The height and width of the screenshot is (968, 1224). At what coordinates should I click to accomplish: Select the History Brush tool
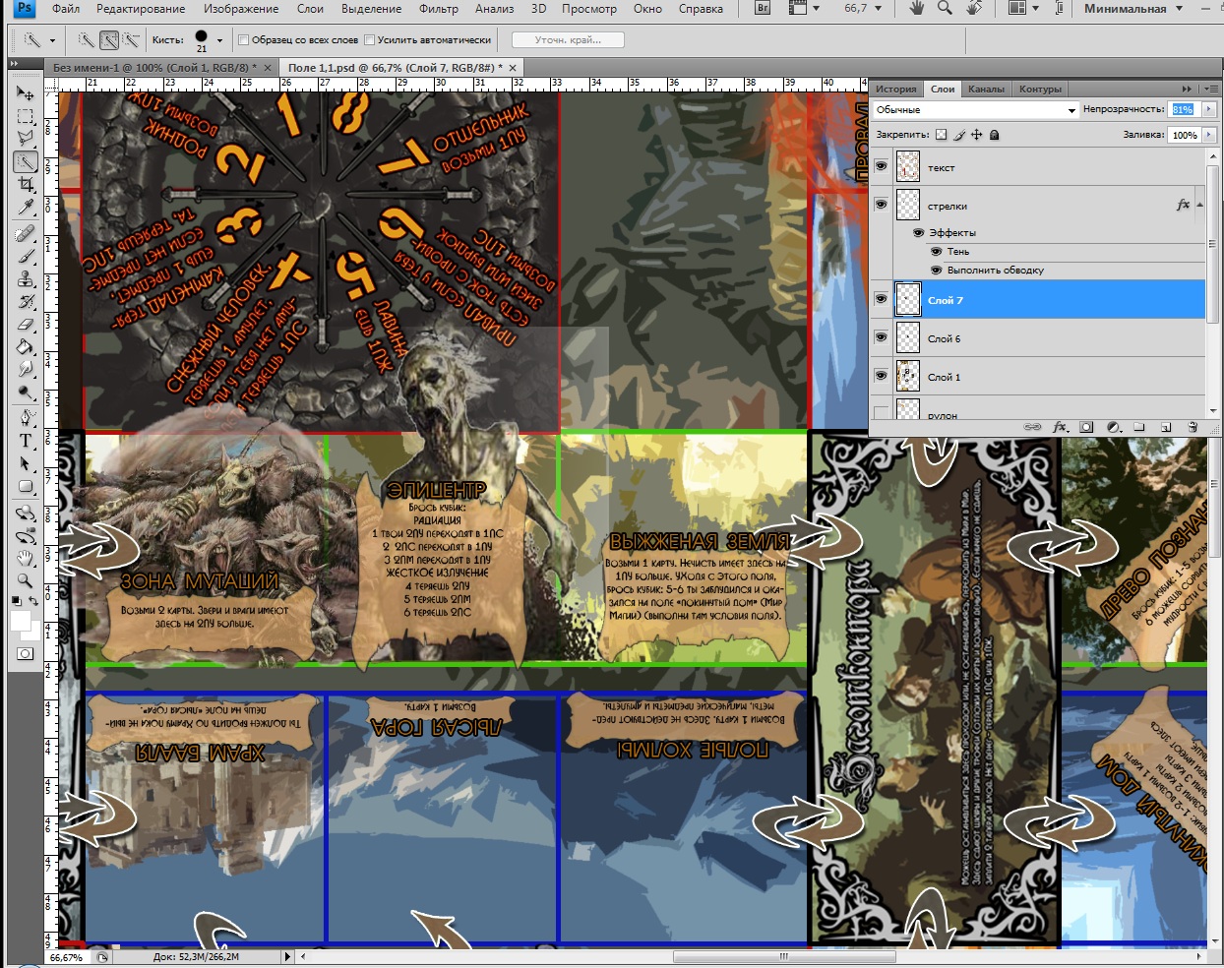point(26,302)
